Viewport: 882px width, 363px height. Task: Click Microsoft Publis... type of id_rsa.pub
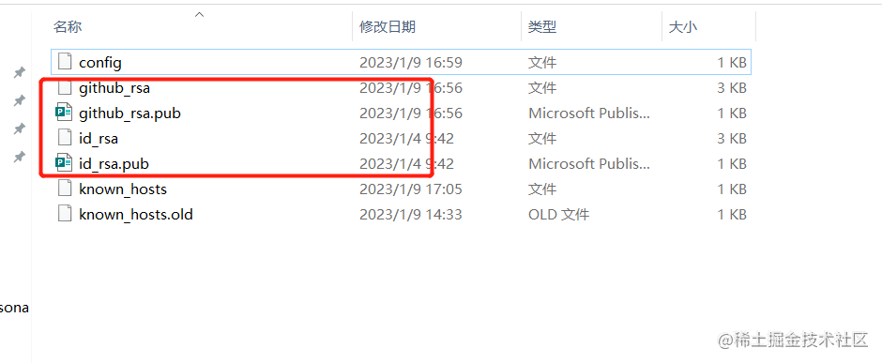click(589, 164)
